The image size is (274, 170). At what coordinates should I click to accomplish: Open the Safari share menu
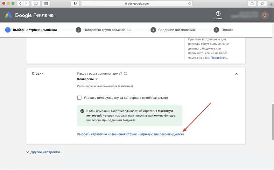pos(252,3)
